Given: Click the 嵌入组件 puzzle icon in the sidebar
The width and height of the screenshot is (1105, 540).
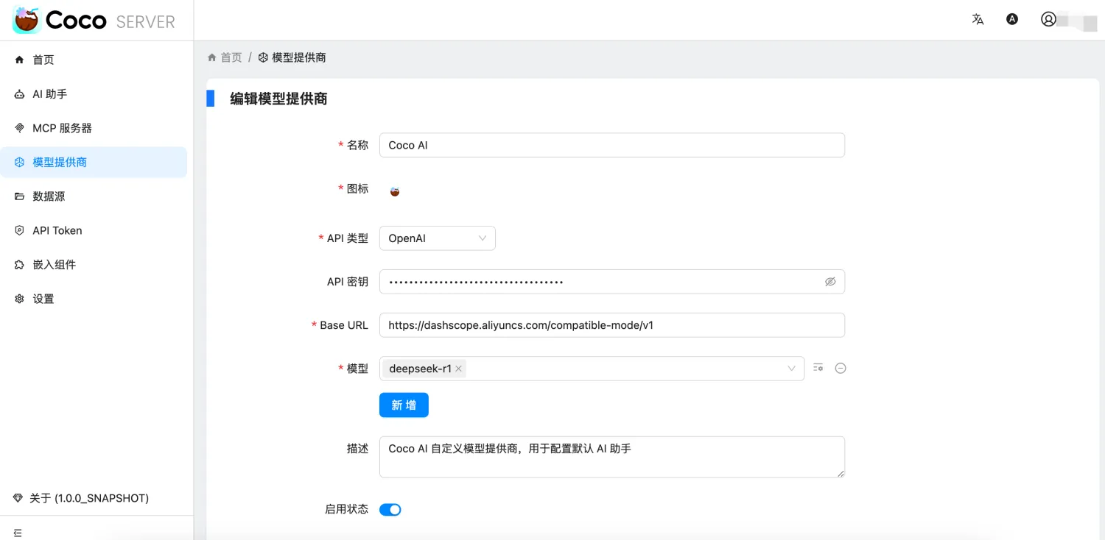Looking at the screenshot, I should click(x=20, y=264).
